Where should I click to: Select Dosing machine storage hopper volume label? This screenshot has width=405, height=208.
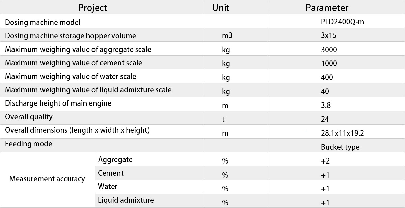tap(71, 36)
